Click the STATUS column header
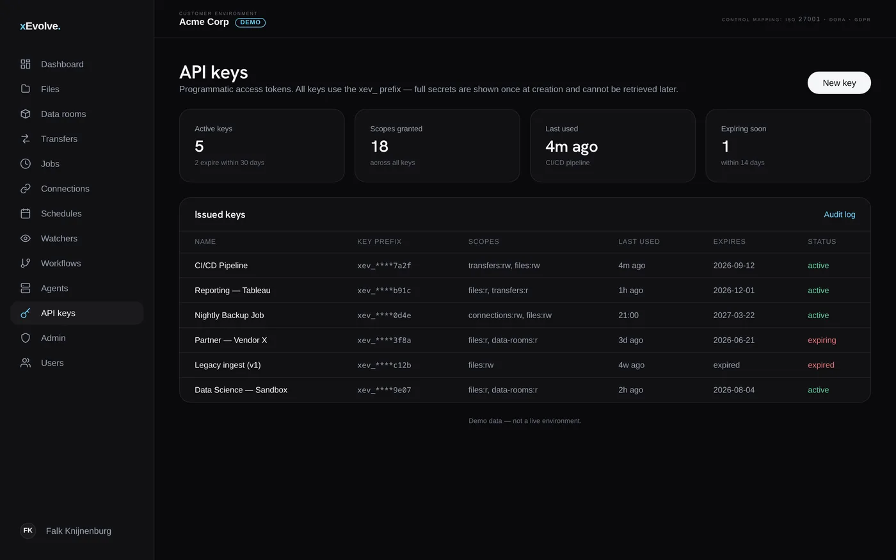This screenshot has width=896, height=560. coord(822,242)
